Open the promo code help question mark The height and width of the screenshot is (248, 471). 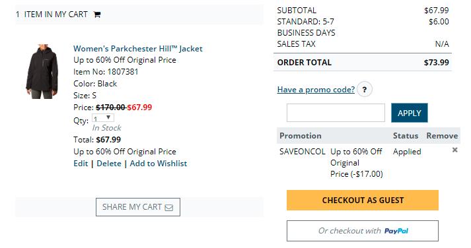[365, 89]
